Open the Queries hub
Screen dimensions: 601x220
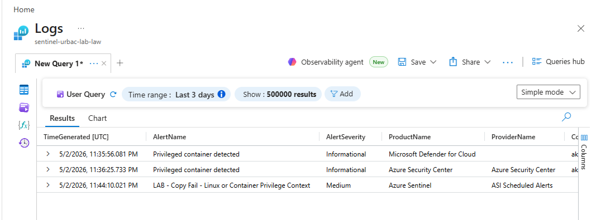pyautogui.click(x=559, y=61)
